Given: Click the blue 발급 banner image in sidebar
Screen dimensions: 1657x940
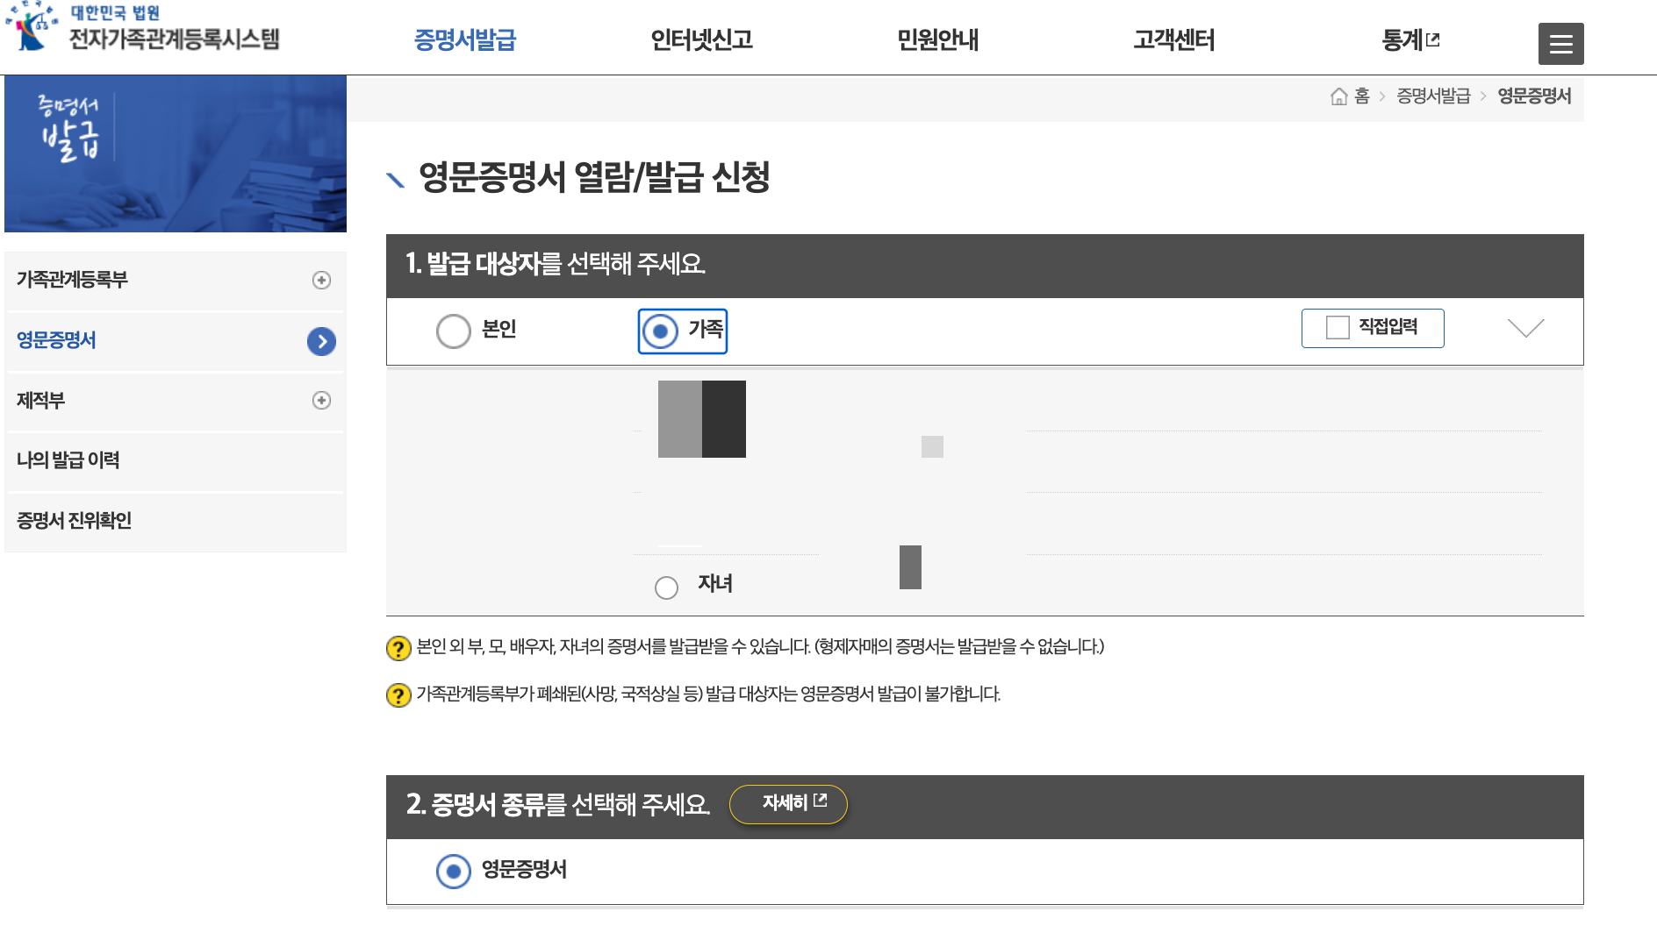Looking at the screenshot, I should coord(176,153).
